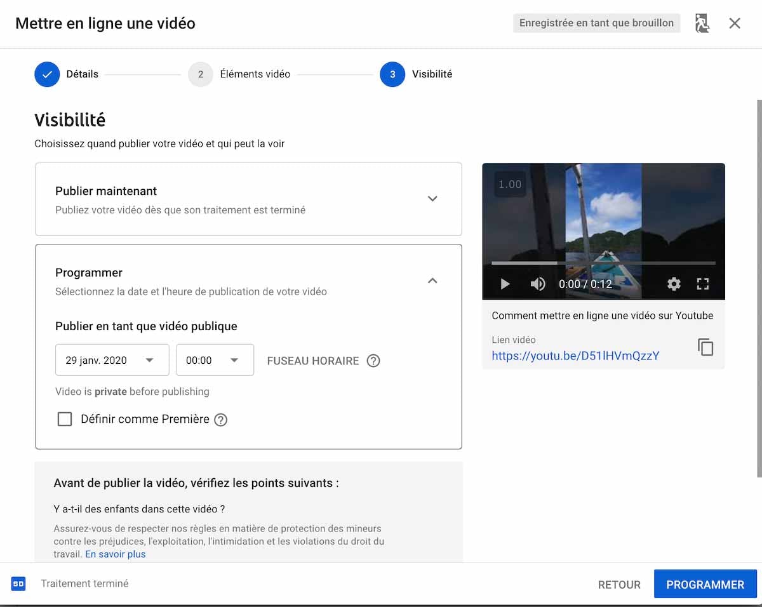Copy the video link to clipboard

point(705,347)
